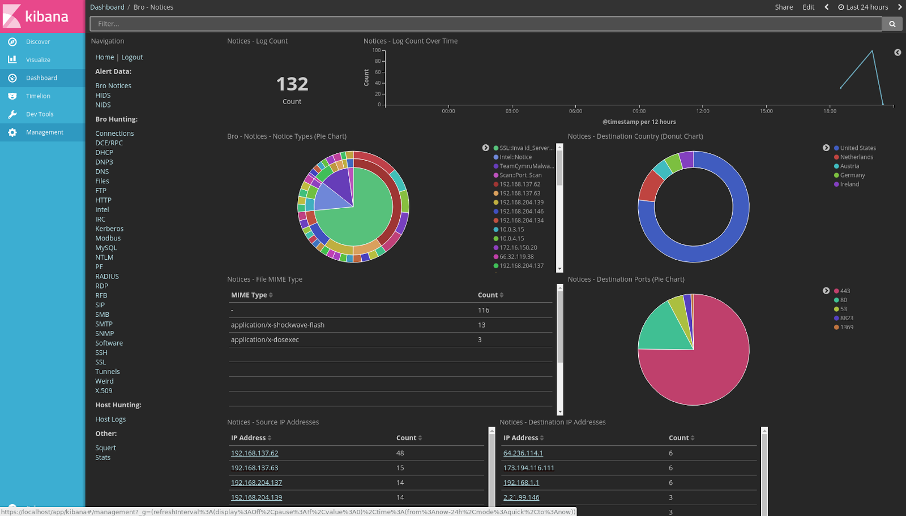Click the Logout link in Navigation
Viewport: 906px width, 516px height.
[132, 57]
